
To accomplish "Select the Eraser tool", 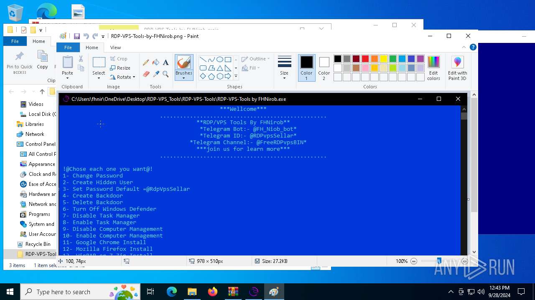I will pyautogui.click(x=146, y=74).
